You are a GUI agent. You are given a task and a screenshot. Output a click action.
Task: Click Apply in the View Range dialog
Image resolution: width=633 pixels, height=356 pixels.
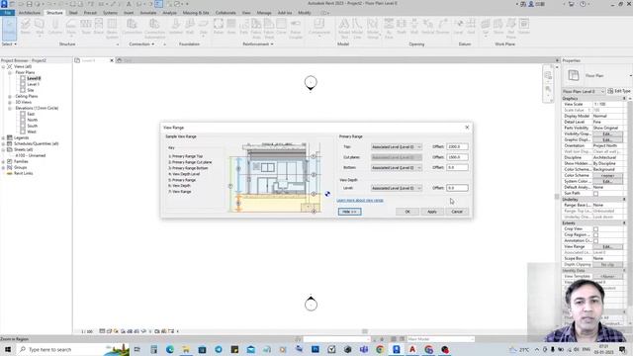432,212
